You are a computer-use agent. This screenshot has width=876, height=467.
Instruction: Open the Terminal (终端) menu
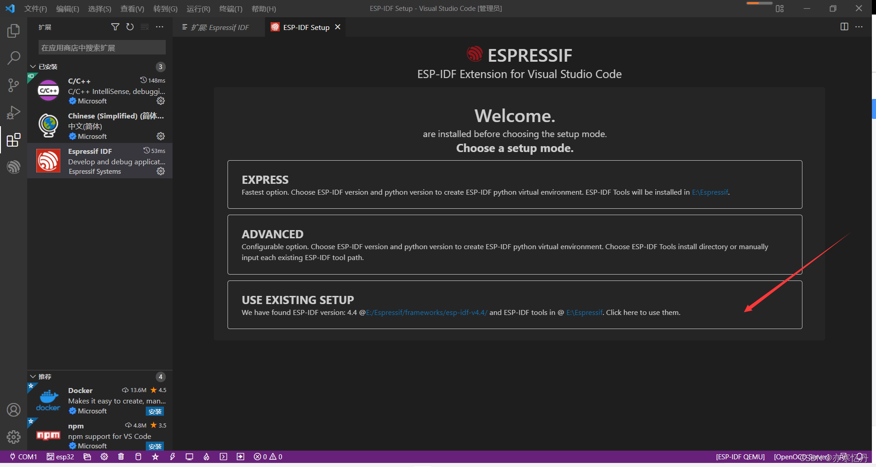tap(231, 9)
